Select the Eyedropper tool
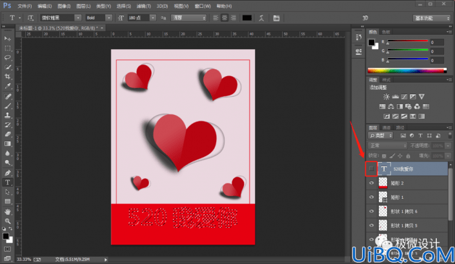Viewport: 455px width, 264px height. [8, 86]
